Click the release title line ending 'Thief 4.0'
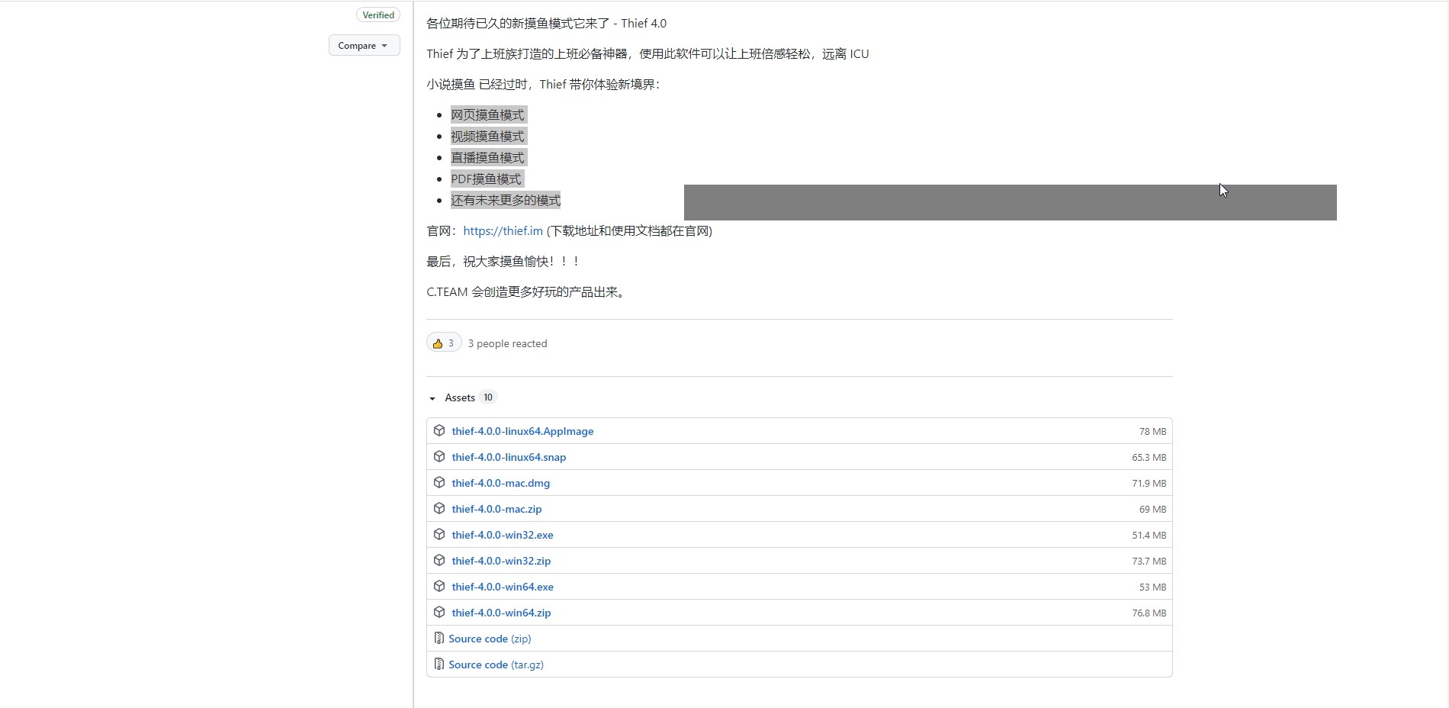1449x708 pixels. click(x=546, y=24)
